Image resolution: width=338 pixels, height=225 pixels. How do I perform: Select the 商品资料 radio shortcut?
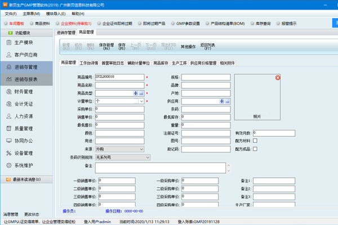tap(32, 24)
